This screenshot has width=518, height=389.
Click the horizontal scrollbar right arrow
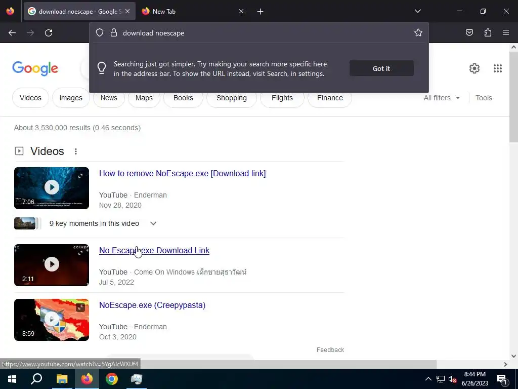click(x=505, y=364)
